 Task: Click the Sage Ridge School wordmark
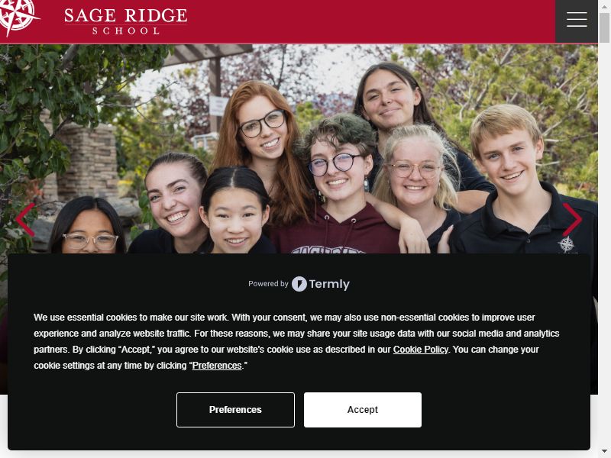coord(125,21)
